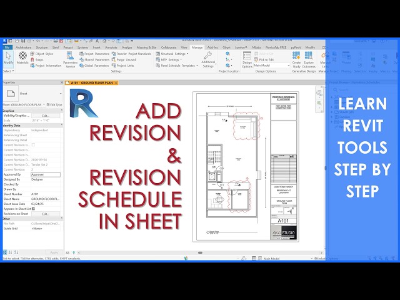The width and height of the screenshot is (400, 300).
Task: Launch Parameters Service
Action: 70,59
